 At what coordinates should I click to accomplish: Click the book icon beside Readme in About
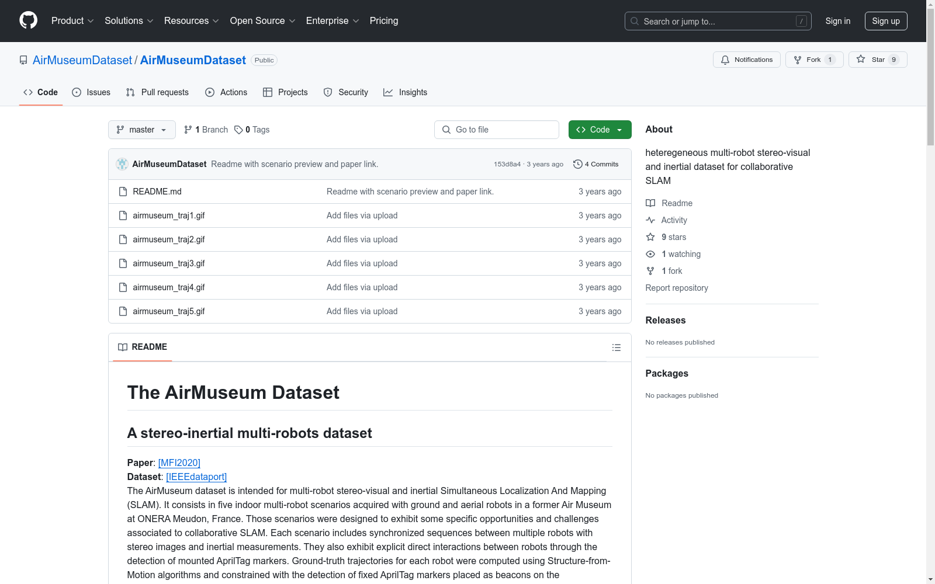[x=650, y=203]
